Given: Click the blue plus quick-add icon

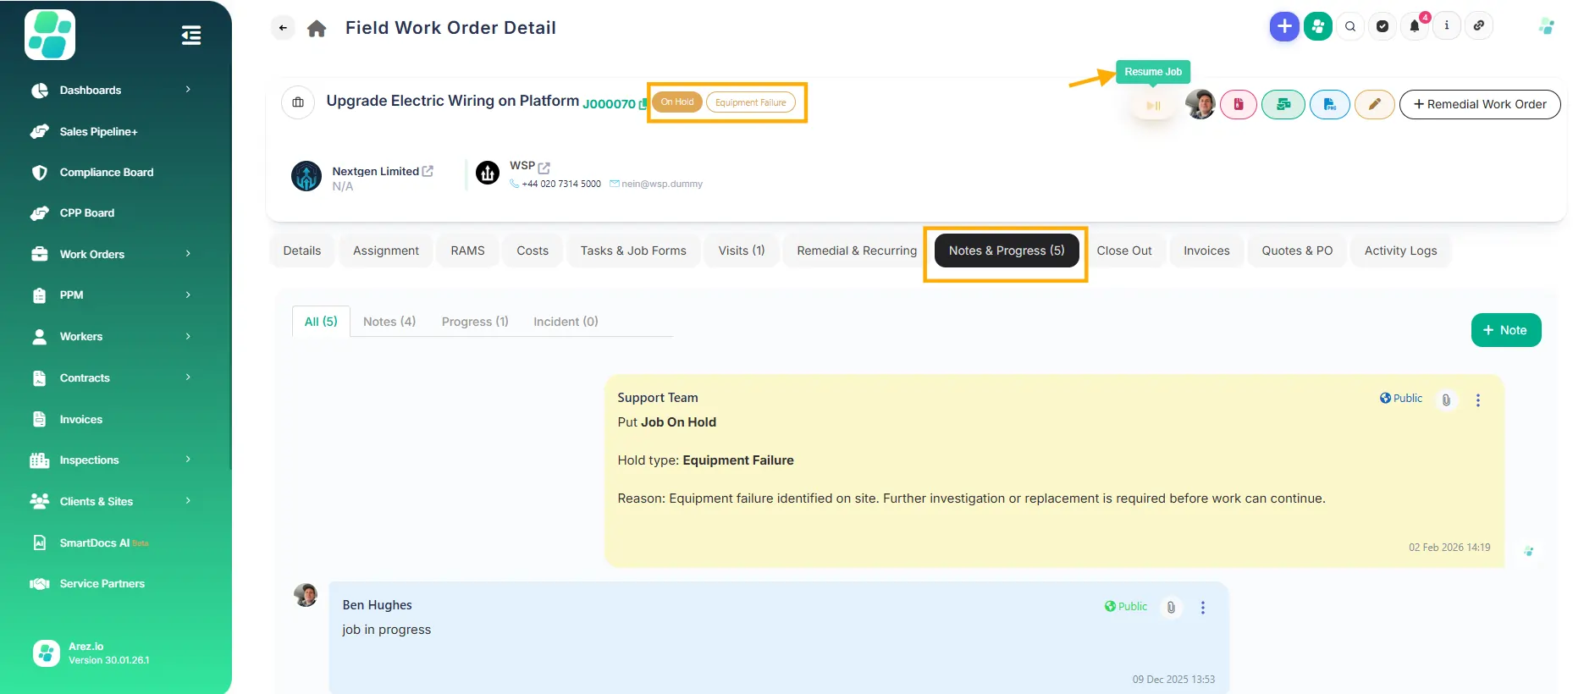Looking at the screenshot, I should coord(1284,26).
